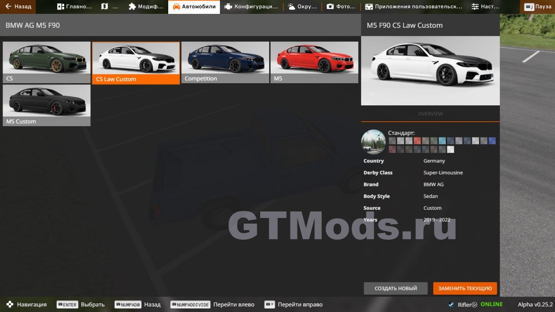This screenshot has height=312, width=555.
Task: Click the BMW AG brand value
Action: (434, 184)
